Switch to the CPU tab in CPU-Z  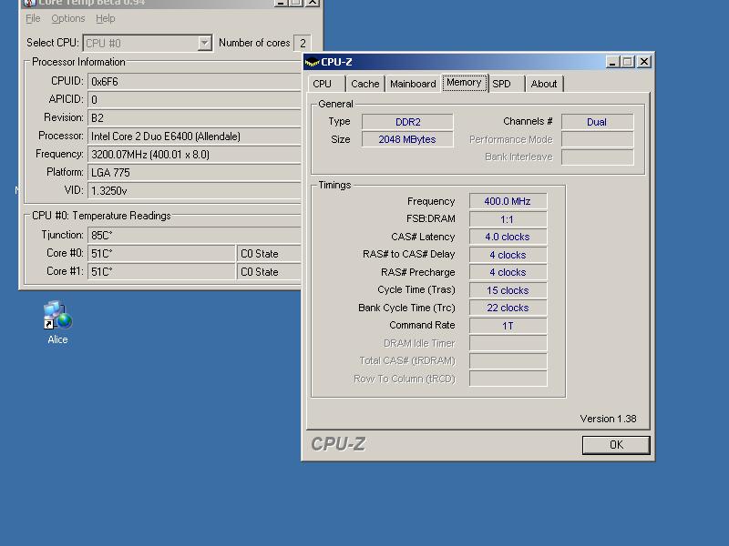326,84
